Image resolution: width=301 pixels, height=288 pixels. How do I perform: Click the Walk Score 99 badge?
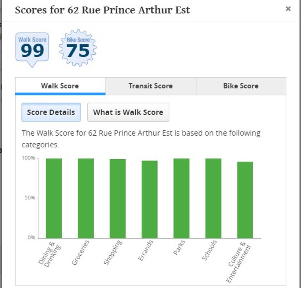tap(32, 49)
